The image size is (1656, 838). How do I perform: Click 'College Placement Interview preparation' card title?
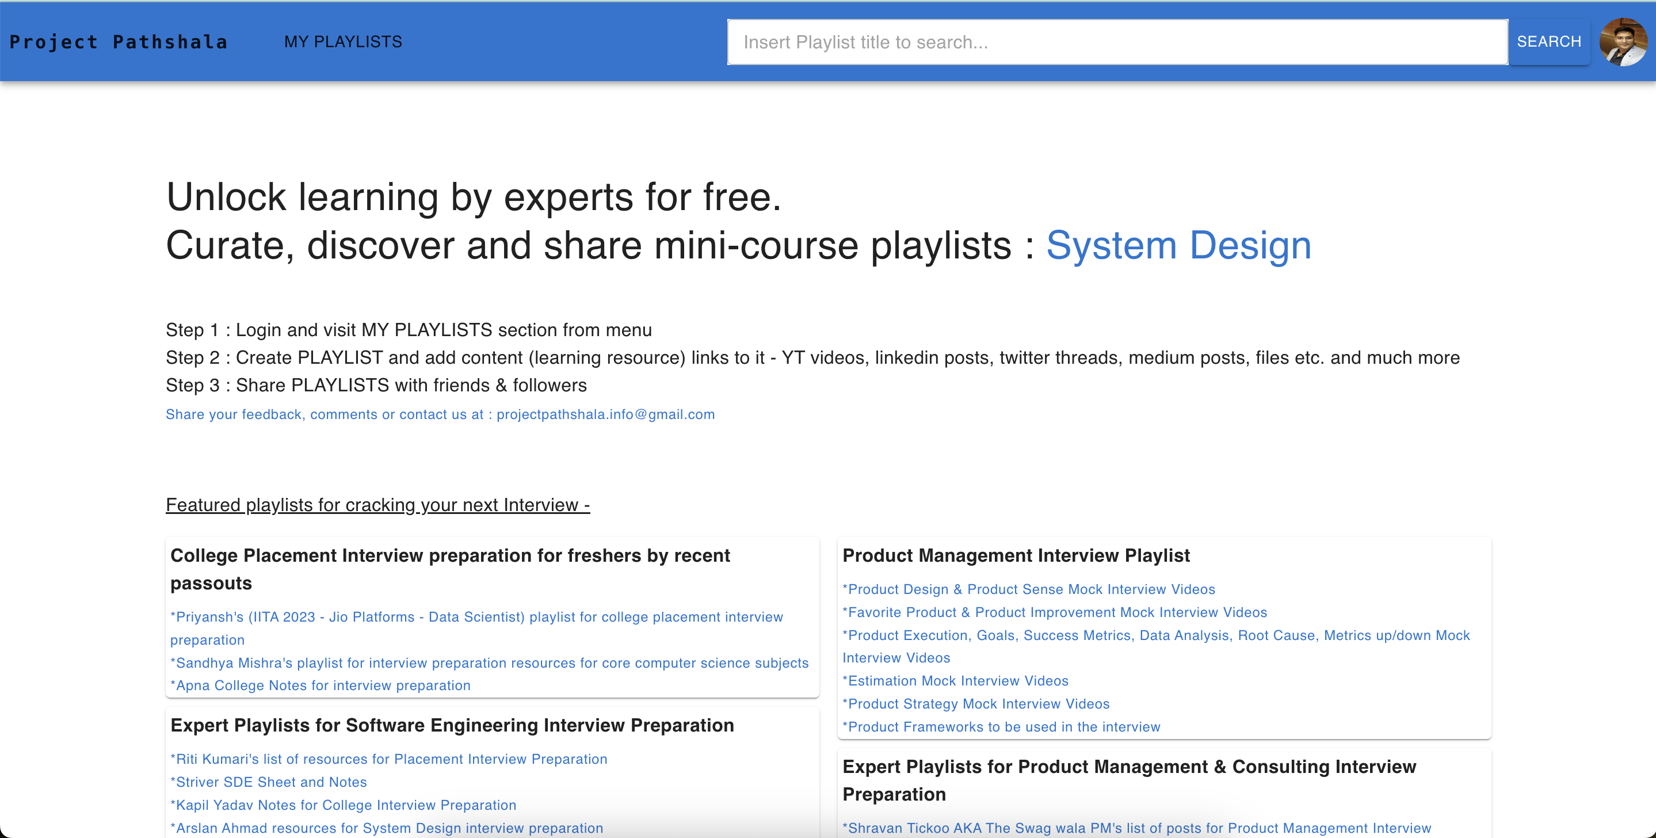pos(450,569)
